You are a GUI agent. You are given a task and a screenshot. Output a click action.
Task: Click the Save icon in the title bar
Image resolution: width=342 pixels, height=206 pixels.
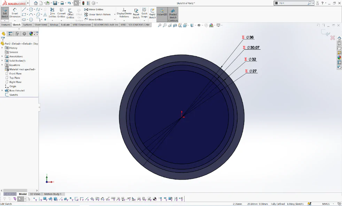click(55, 3)
